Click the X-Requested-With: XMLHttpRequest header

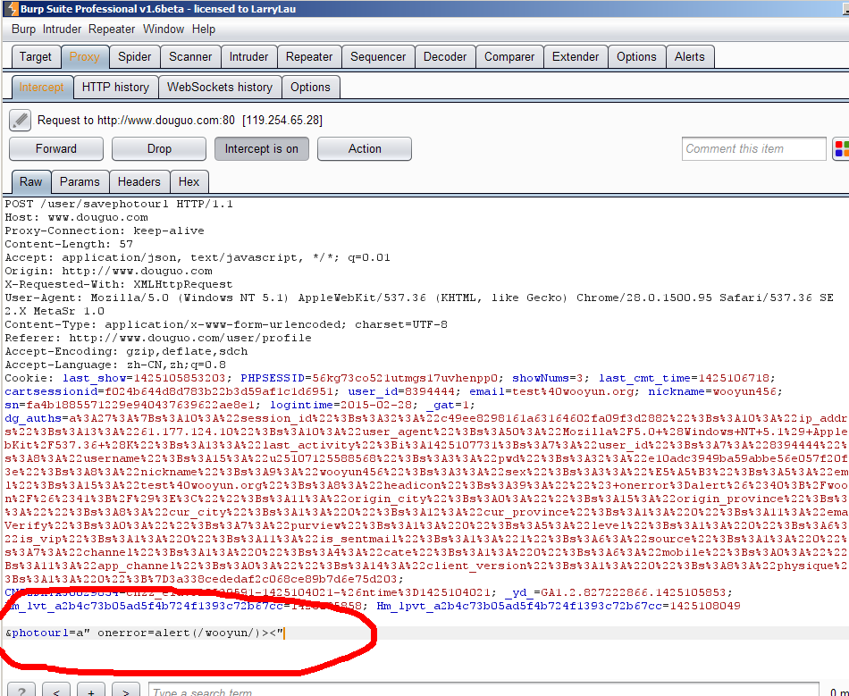coord(119,284)
